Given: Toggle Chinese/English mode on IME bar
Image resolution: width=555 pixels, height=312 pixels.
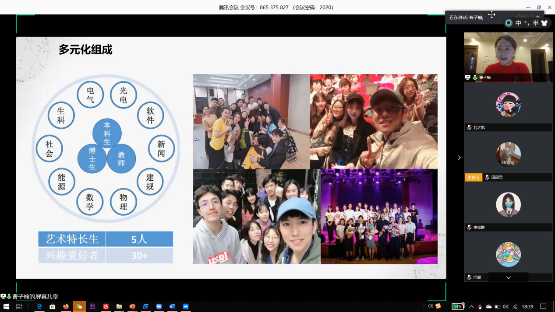Looking at the screenshot, I should [x=519, y=23].
